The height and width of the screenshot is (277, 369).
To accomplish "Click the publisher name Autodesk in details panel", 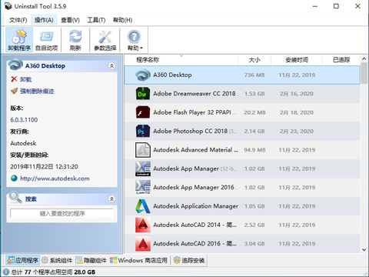I will [x=23, y=143].
